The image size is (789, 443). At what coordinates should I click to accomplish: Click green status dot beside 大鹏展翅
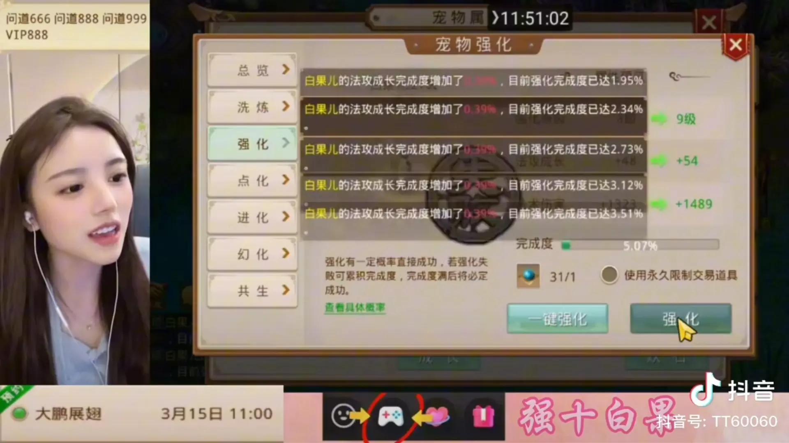(19, 413)
